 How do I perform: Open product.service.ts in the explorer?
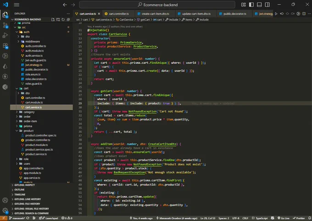tap(36, 154)
